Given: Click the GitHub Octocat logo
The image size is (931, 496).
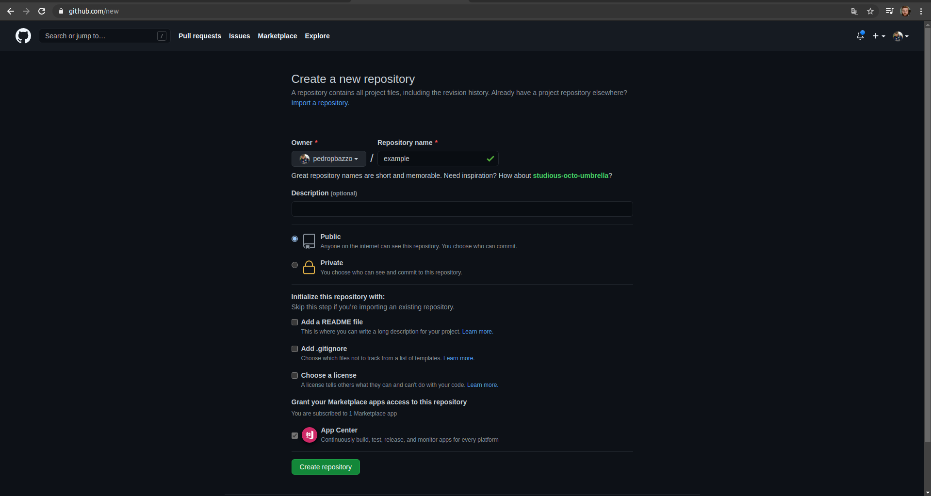Looking at the screenshot, I should tap(23, 36).
